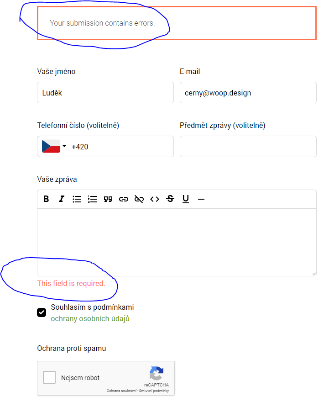Click the E-mail input field
This screenshot has width=329, height=402.
tap(248, 93)
